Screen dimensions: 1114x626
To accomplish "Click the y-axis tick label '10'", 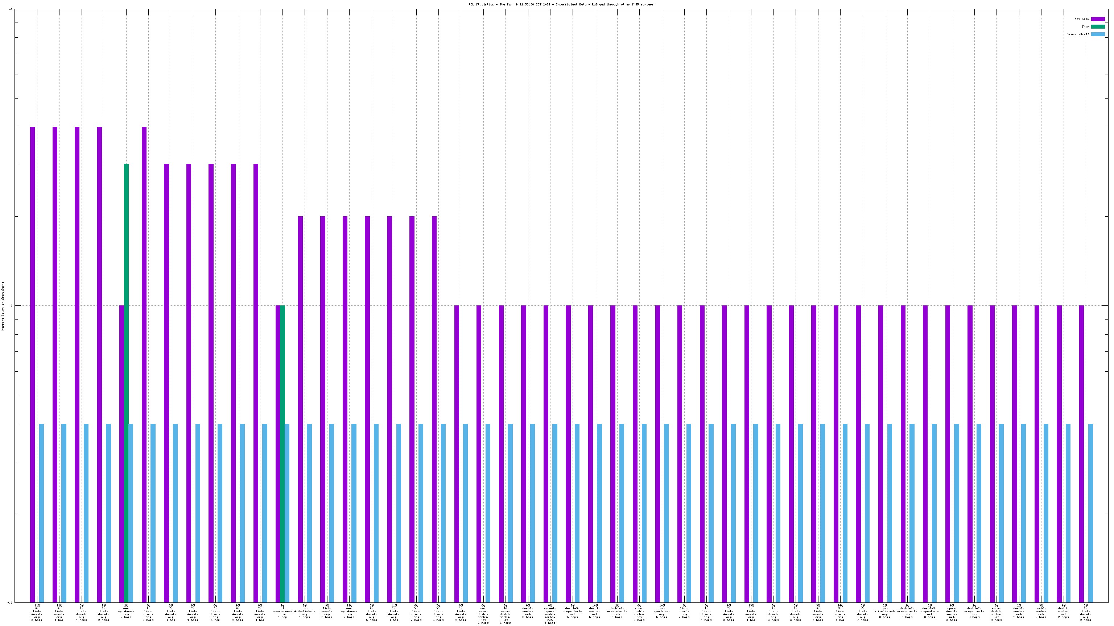I will click(x=11, y=9).
